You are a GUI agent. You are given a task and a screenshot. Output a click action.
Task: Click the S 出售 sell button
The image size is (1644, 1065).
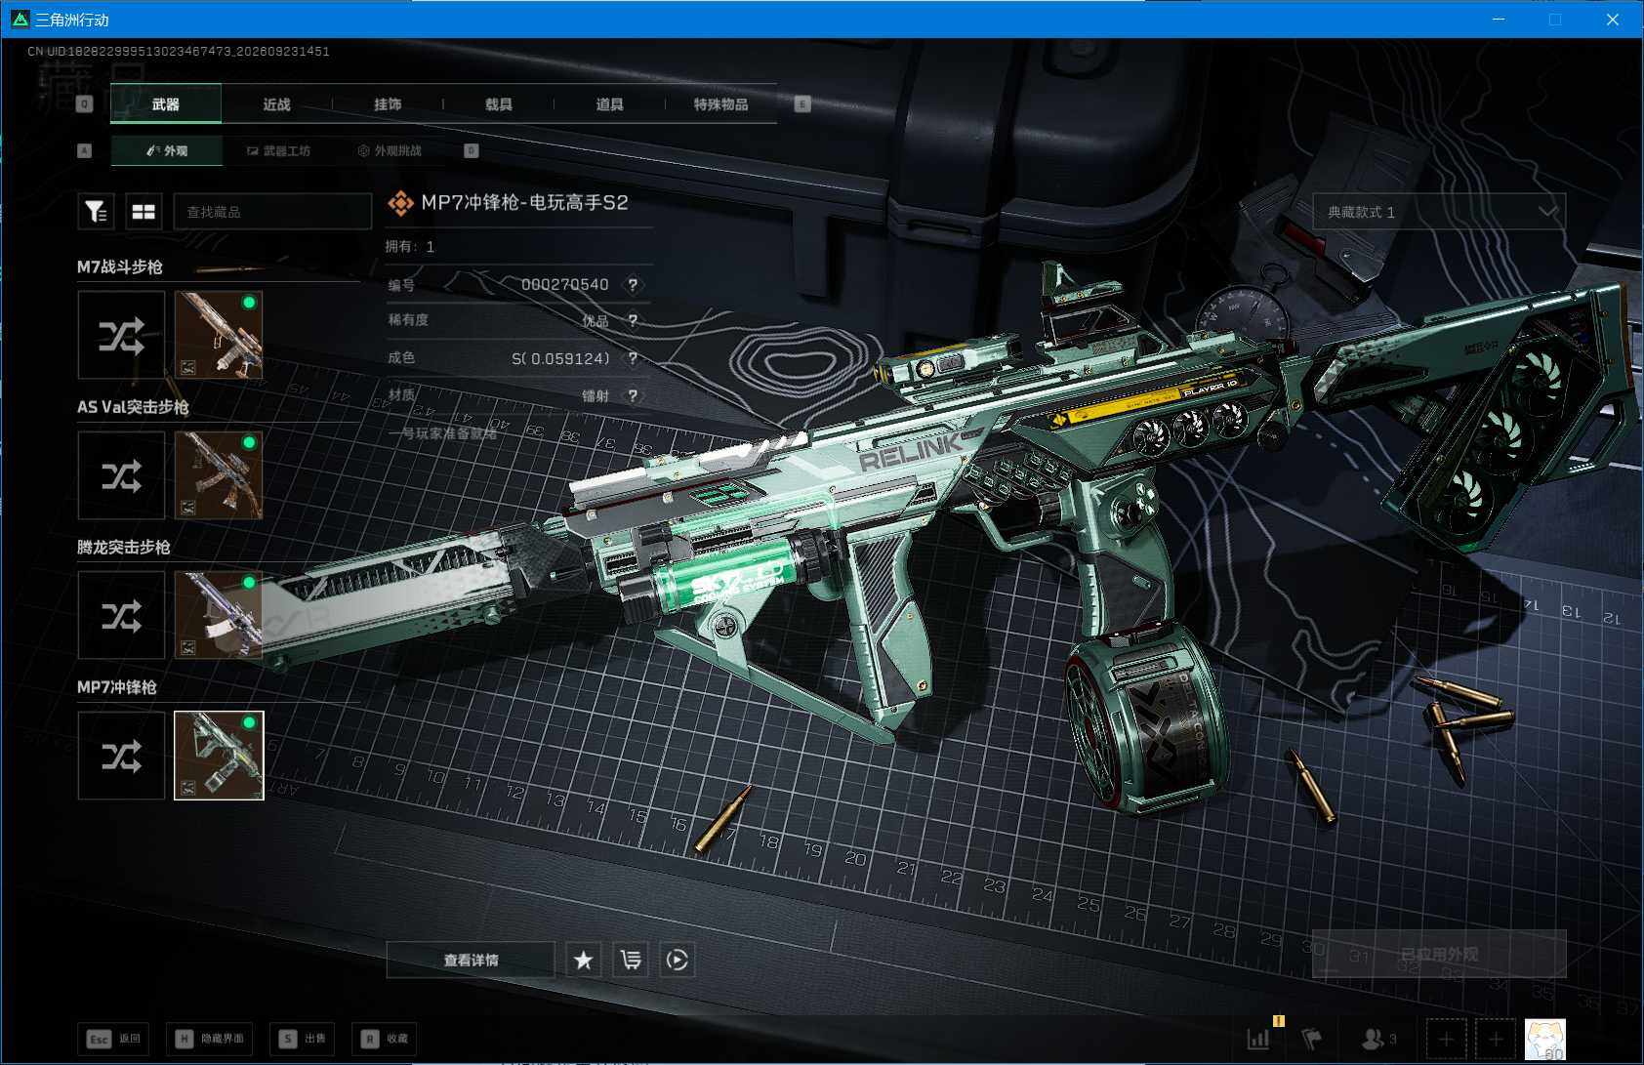303,1039
